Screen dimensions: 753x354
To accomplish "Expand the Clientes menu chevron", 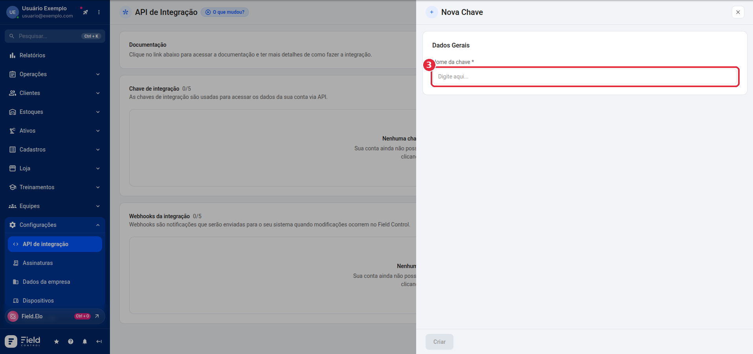I will click(x=98, y=93).
